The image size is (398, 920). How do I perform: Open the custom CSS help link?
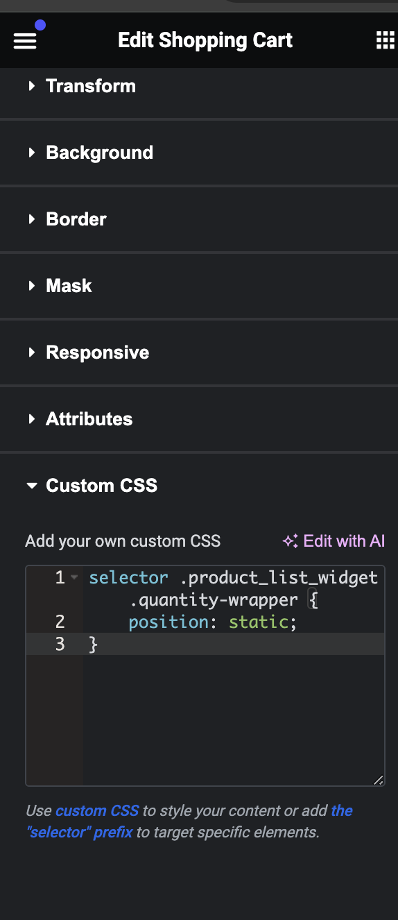97,810
